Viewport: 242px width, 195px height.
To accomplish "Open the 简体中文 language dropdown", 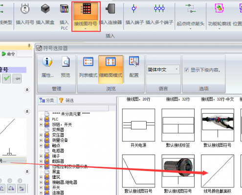I will (x=163, y=70).
